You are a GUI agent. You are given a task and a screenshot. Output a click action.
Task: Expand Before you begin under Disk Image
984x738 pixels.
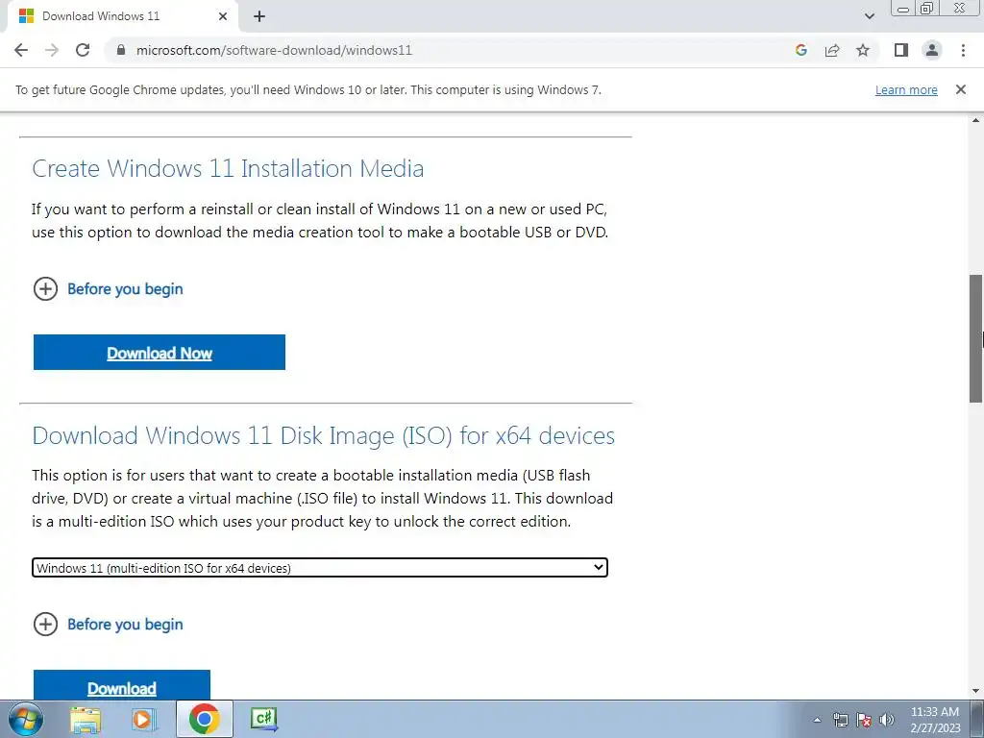click(108, 625)
